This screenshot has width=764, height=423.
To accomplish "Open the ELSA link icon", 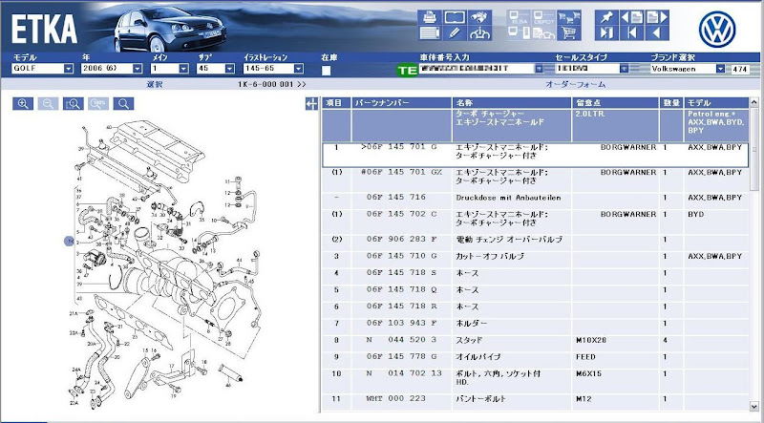I will coord(519,17).
